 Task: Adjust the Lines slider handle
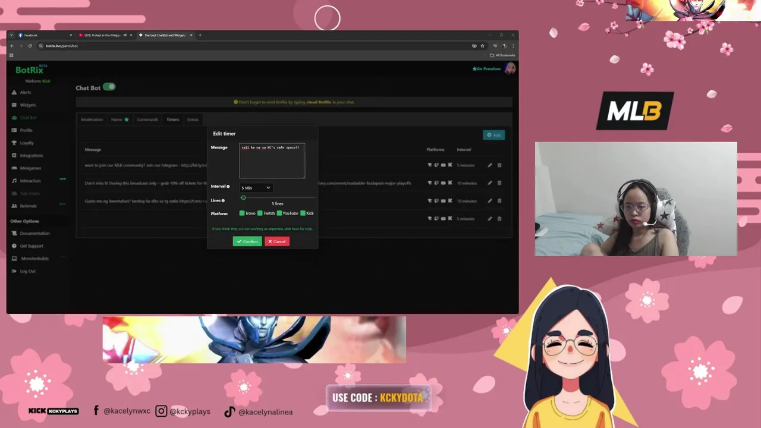243,197
